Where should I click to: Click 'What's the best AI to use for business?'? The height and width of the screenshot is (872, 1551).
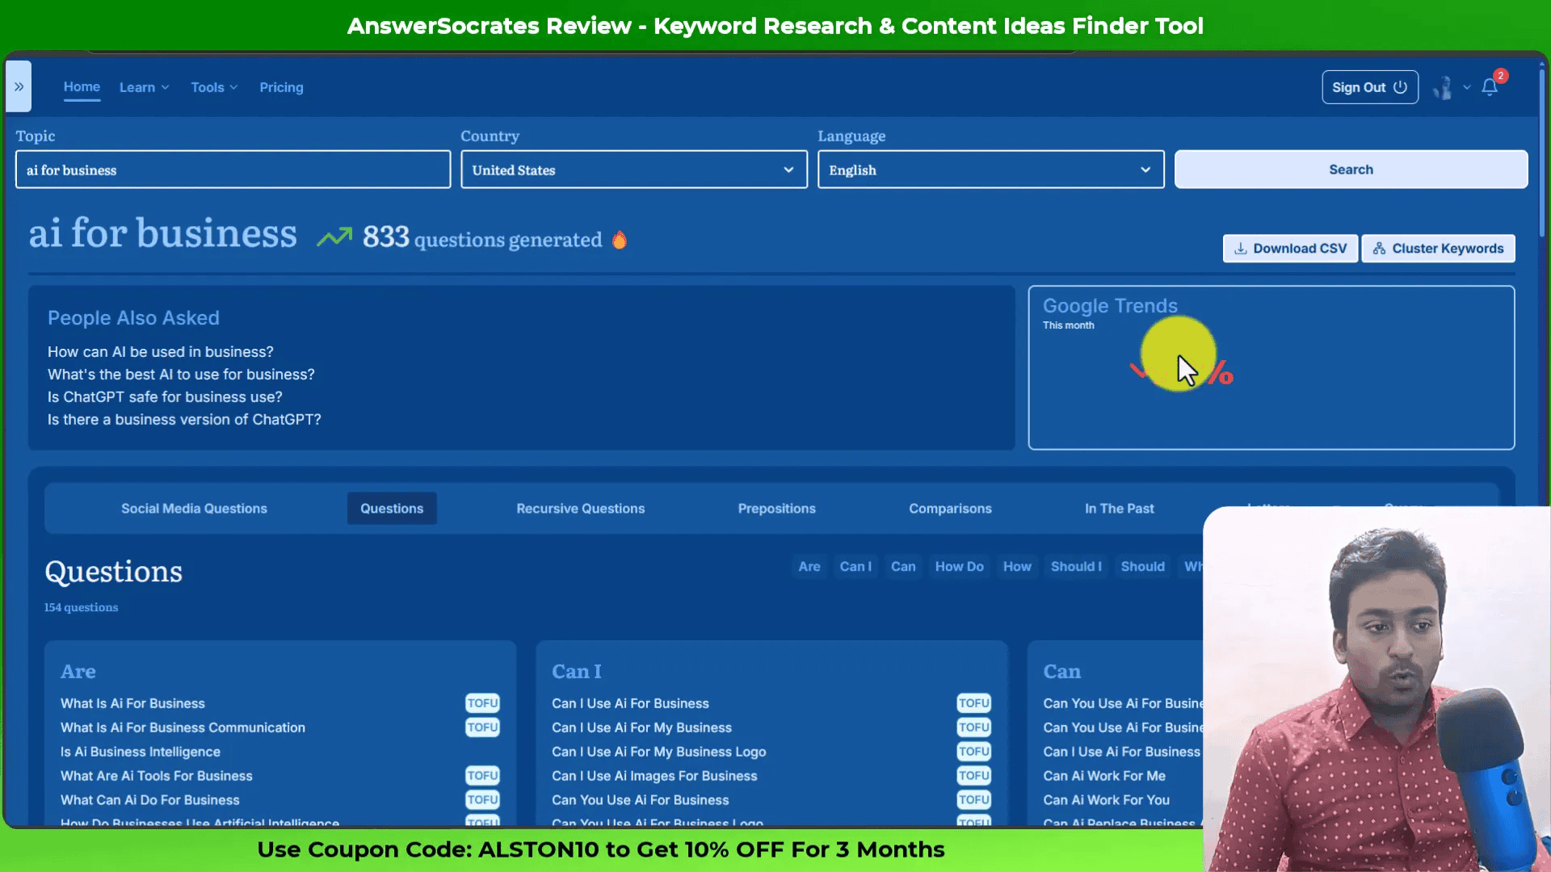181,375
